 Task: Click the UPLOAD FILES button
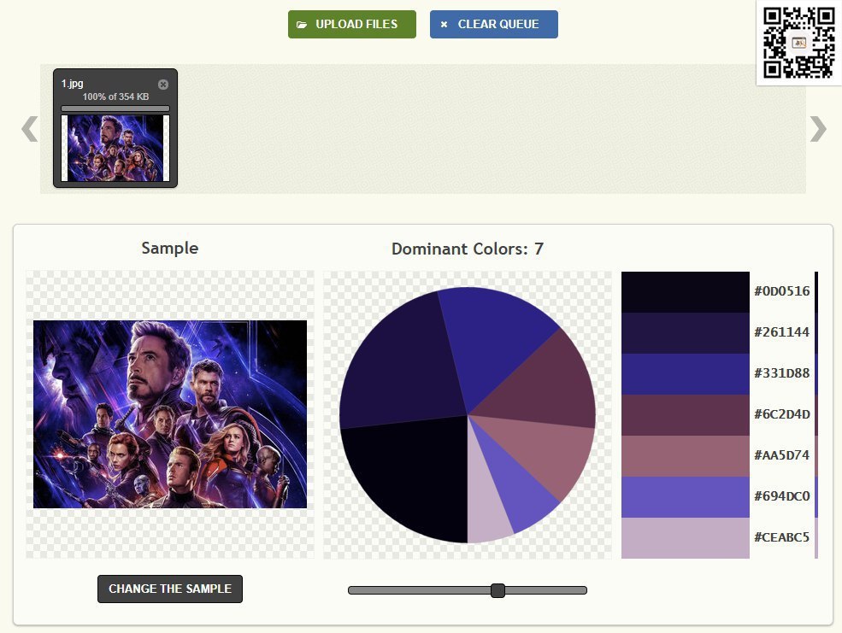tap(351, 24)
